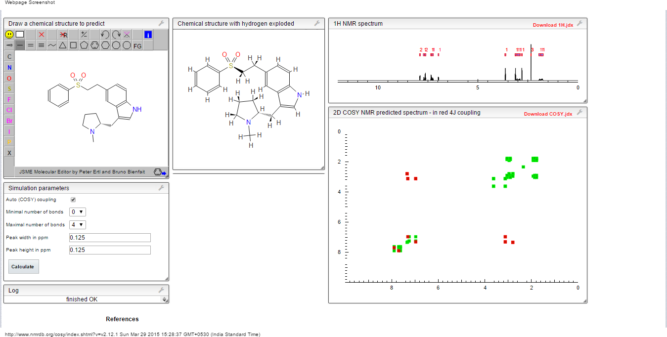
Task: Open Maximal number of bonds dropdown
Action: (78, 225)
